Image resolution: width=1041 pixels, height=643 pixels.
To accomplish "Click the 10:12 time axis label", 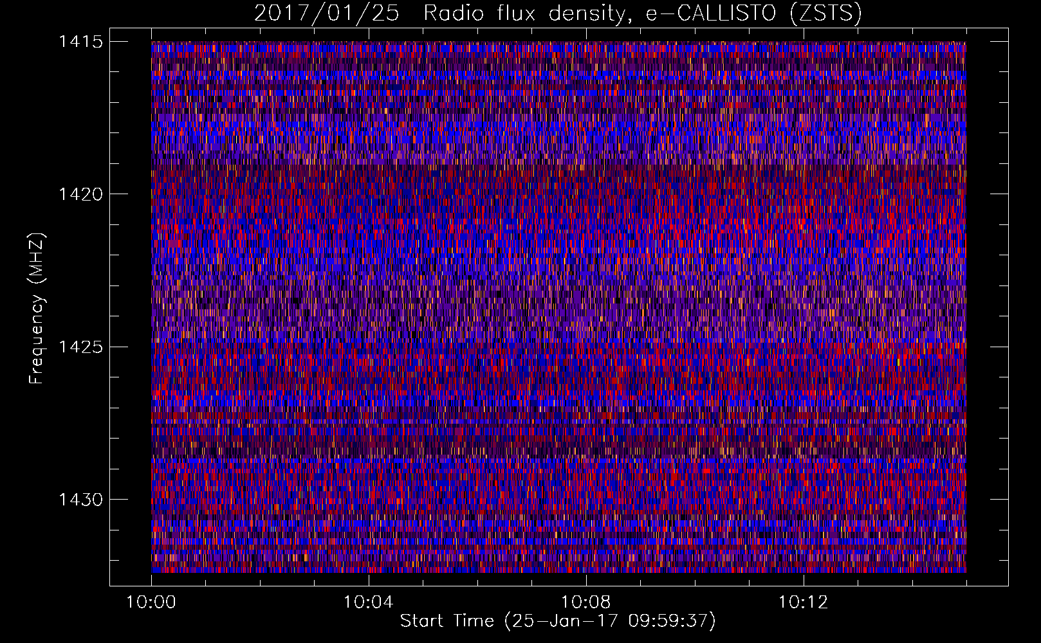I will (x=803, y=602).
